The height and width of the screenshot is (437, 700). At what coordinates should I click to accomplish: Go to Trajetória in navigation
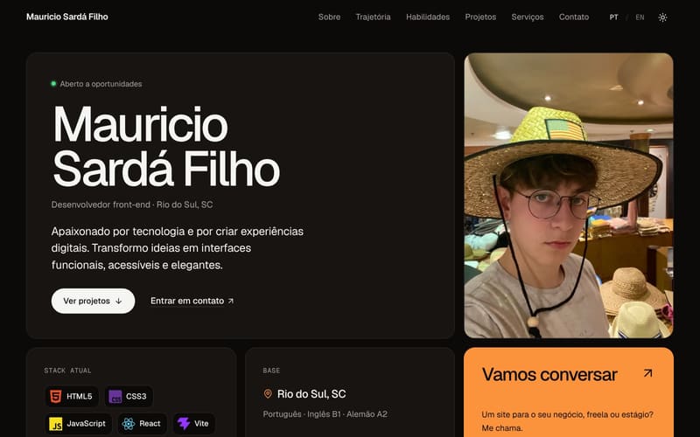pos(373,17)
